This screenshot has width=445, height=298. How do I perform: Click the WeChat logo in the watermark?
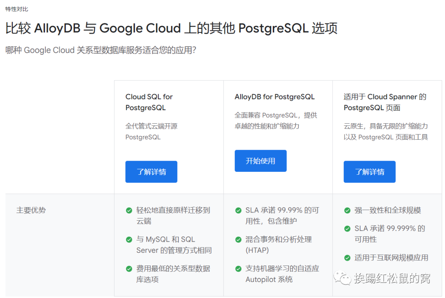click(343, 278)
